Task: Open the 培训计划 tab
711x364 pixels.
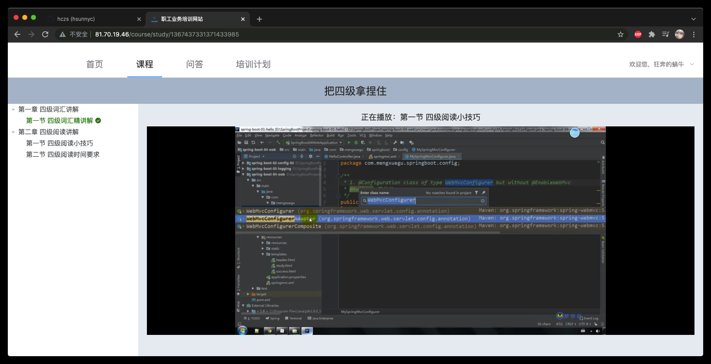Action: pos(253,64)
